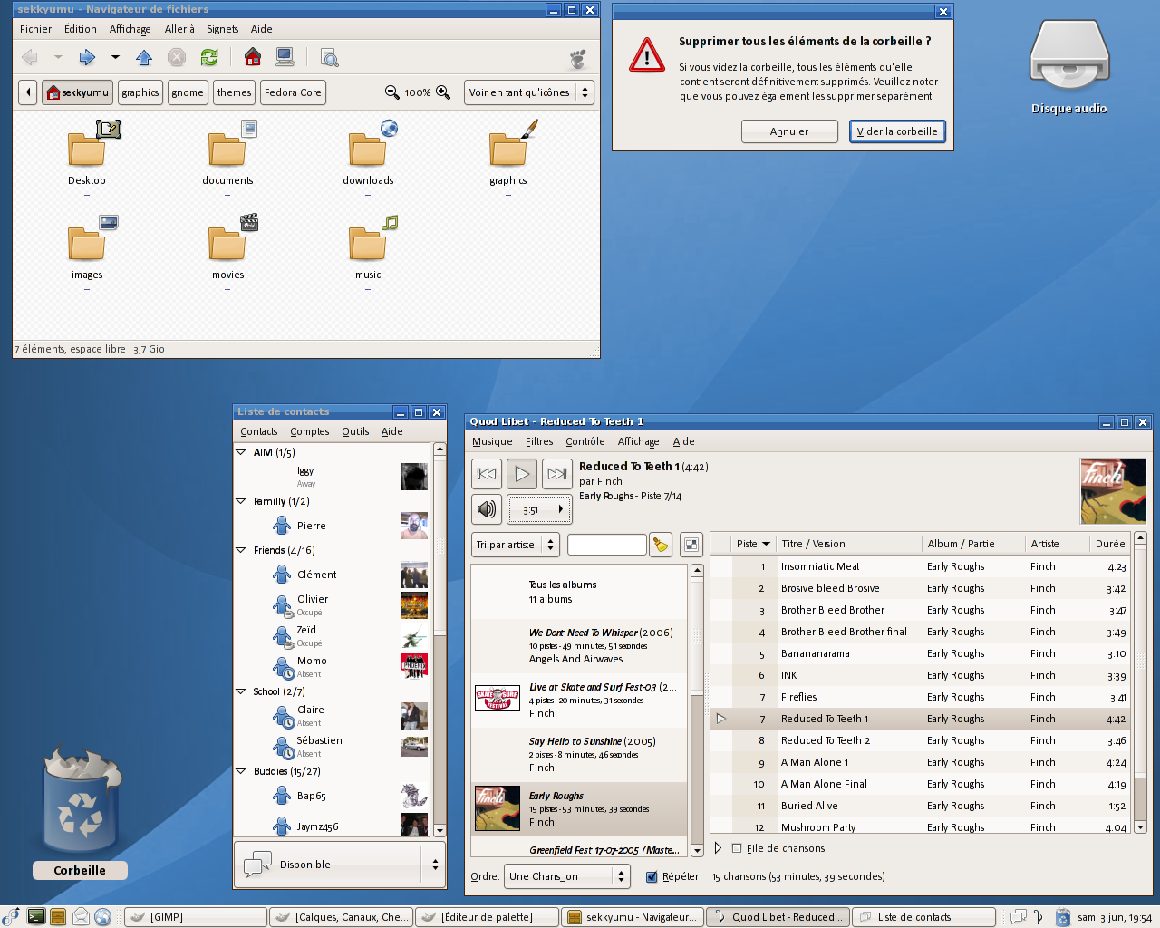Open the Signets menu in file browser
This screenshot has width=1160, height=928.
(x=222, y=29)
